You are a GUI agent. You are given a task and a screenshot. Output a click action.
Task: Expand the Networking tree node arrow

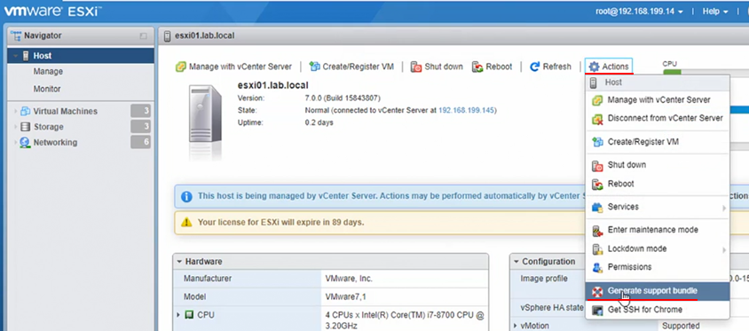pyautogui.click(x=16, y=142)
